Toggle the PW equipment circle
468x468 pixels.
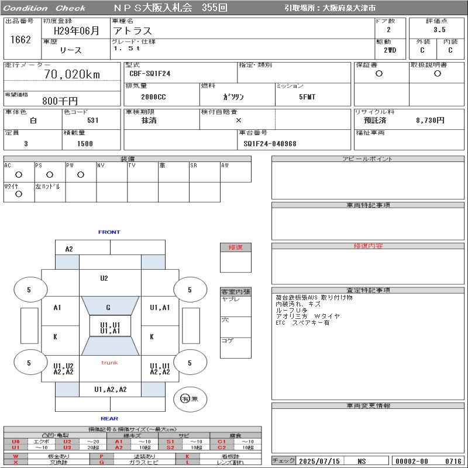point(80,174)
